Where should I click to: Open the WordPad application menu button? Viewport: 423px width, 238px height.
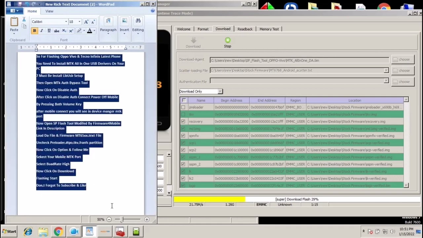point(15,11)
